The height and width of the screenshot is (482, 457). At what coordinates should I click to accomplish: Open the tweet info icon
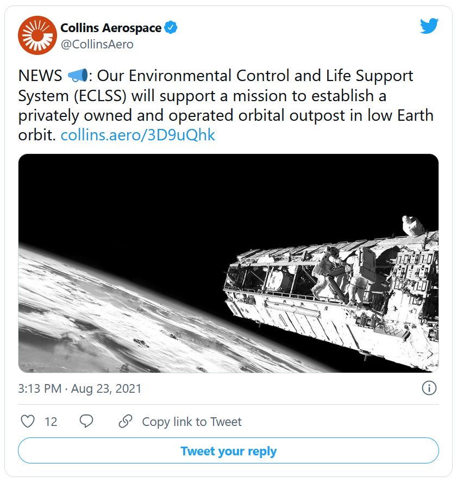point(429,388)
